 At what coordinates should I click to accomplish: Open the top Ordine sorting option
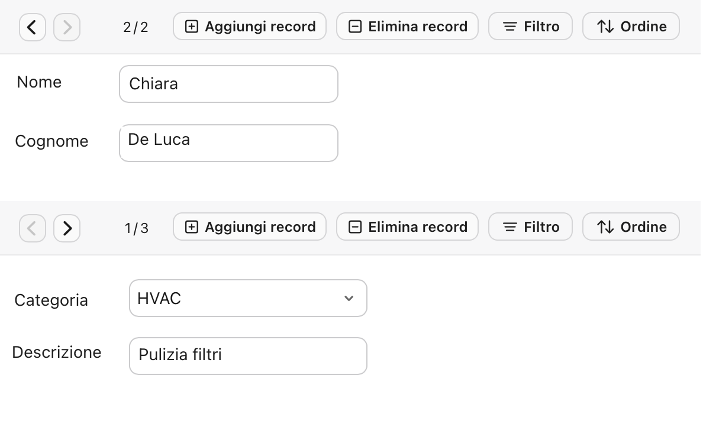(631, 27)
